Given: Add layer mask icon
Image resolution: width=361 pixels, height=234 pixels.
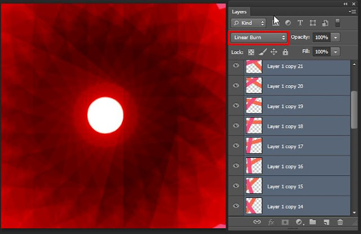Looking at the screenshot, I should (x=285, y=222).
